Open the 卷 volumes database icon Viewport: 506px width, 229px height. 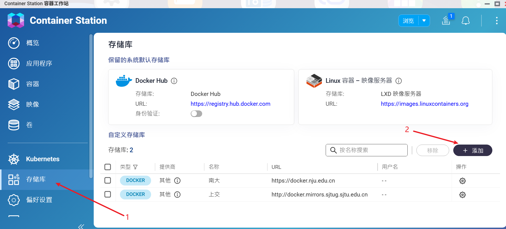(14, 125)
